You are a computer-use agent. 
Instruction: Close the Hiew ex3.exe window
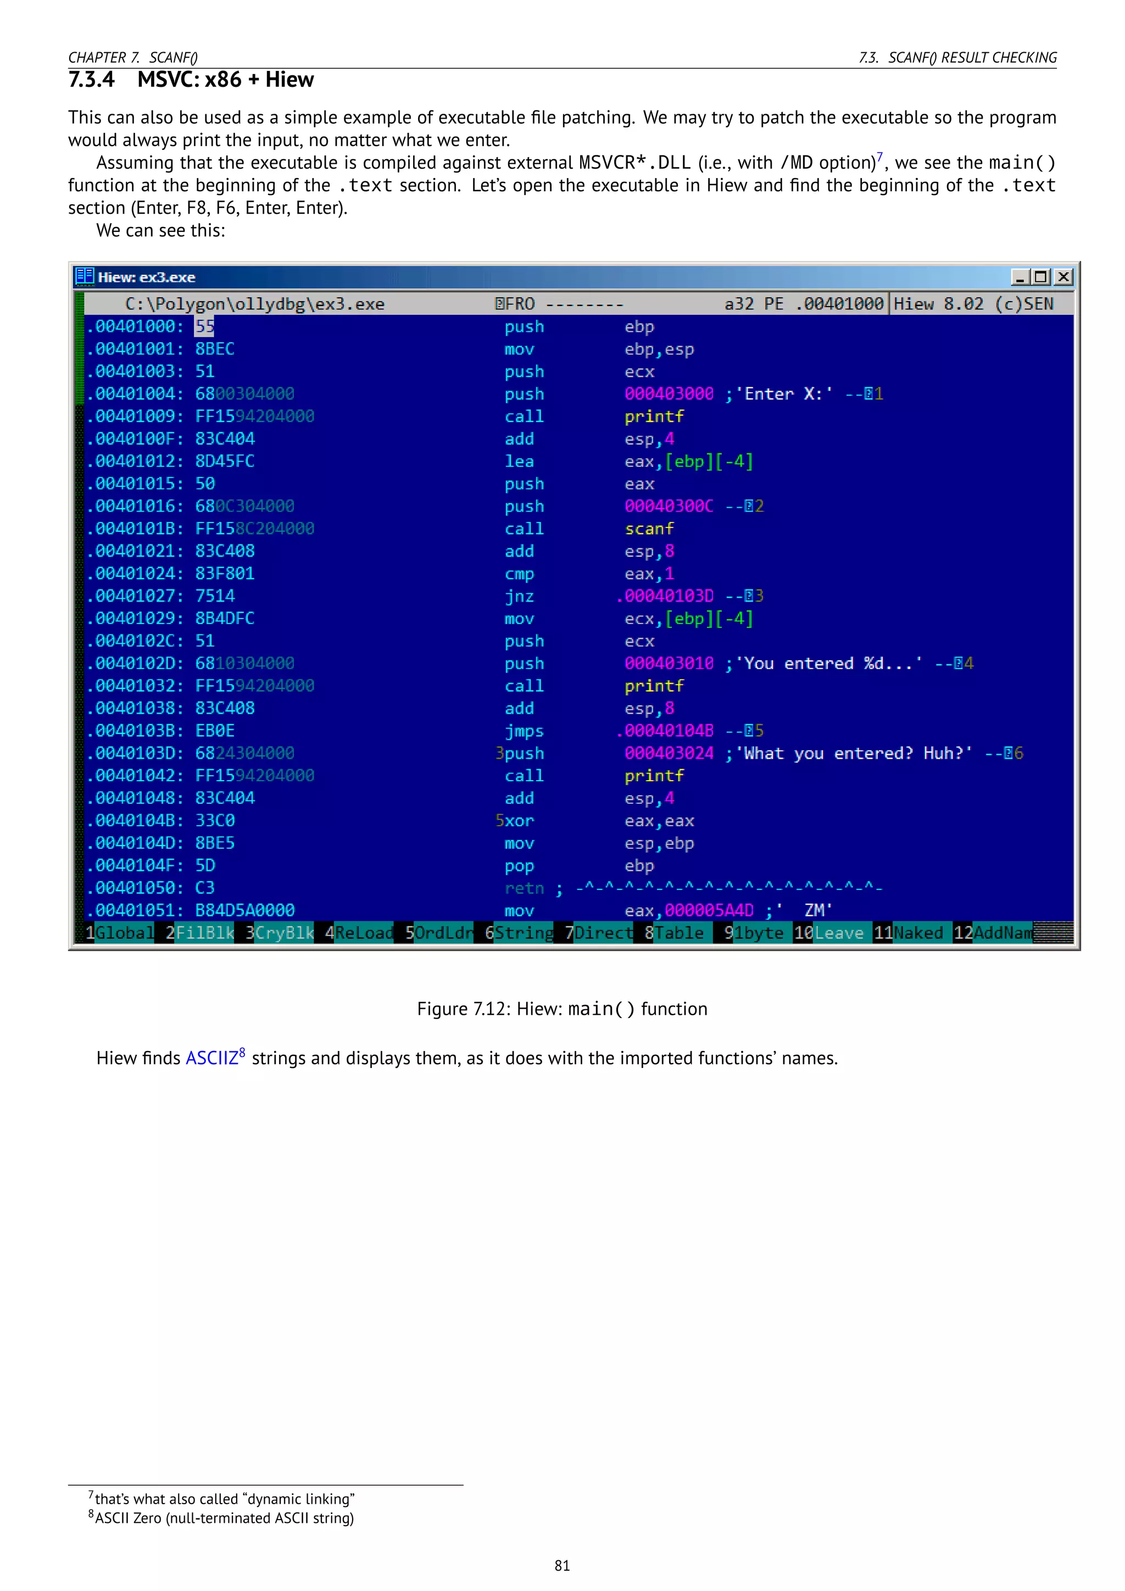[1063, 277]
